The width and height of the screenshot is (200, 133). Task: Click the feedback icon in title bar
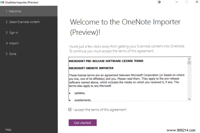[x=159, y=2]
